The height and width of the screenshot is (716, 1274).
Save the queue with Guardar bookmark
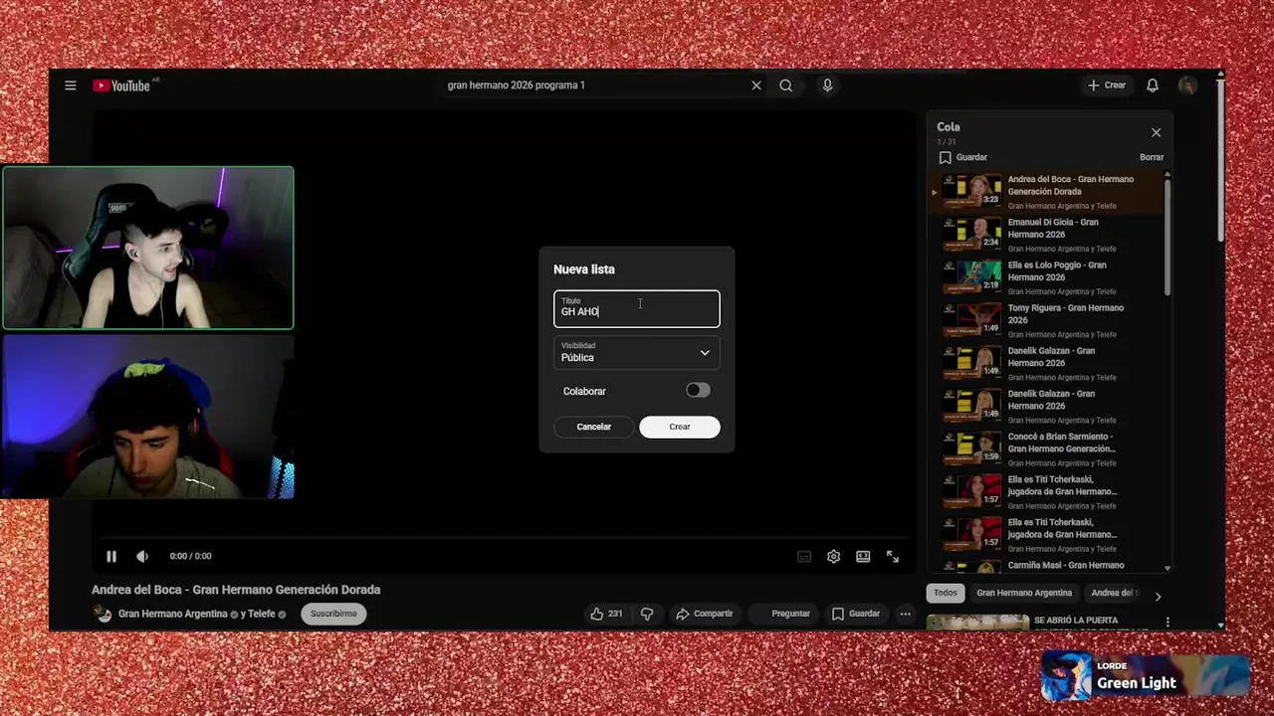[963, 157]
